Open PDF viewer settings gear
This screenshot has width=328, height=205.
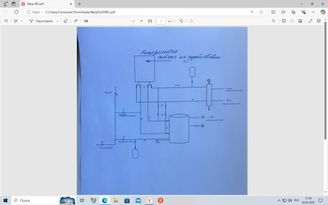pyautogui.click(x=318, y=21)
